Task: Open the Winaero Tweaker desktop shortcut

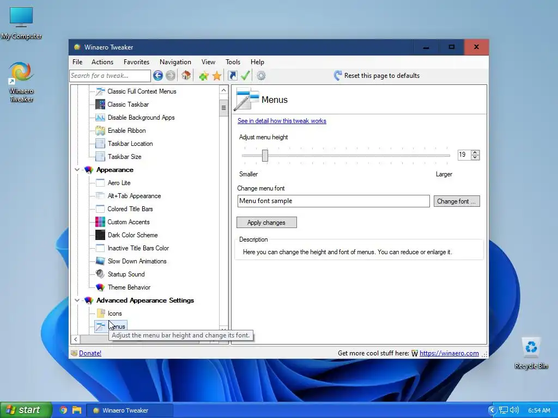Action: [x=21, y=82]
